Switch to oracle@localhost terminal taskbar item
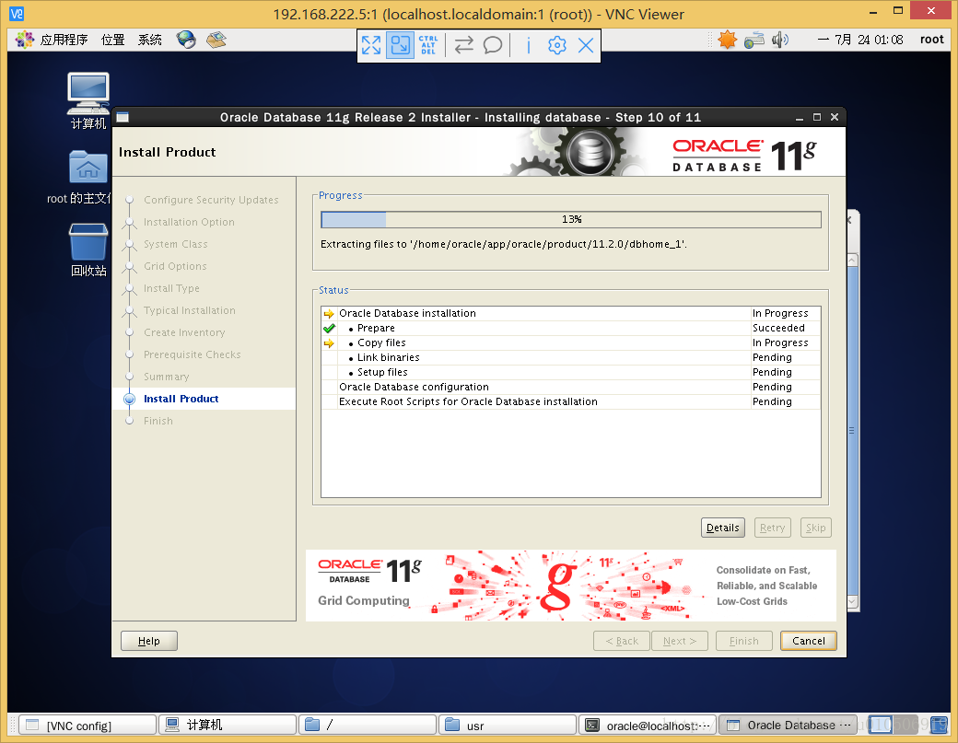The image size is (958, 743). (647, 725)
